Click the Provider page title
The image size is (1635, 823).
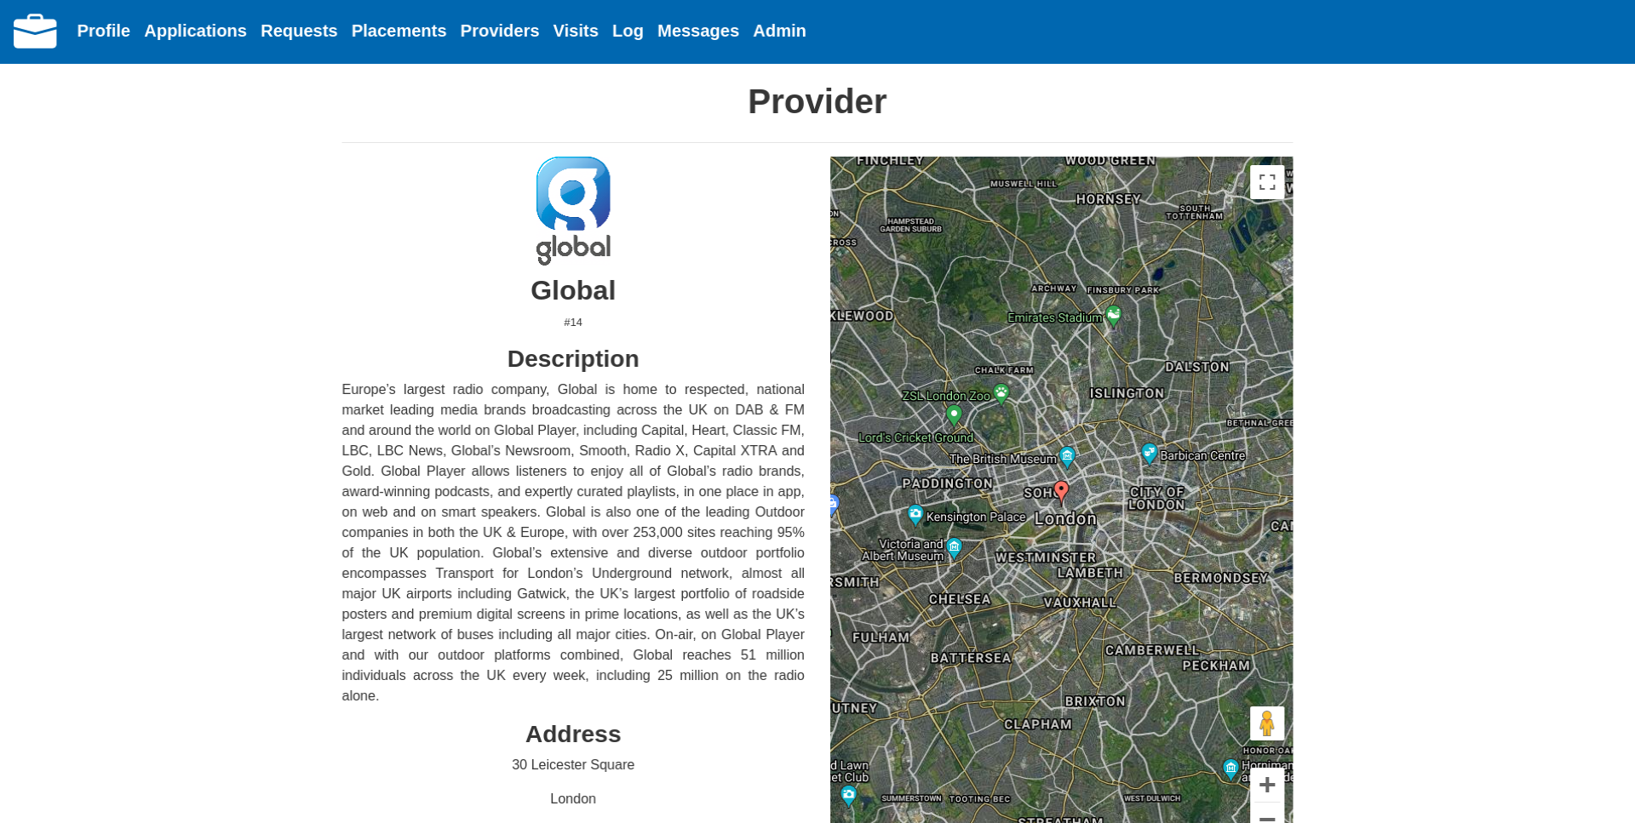[817, 101]
